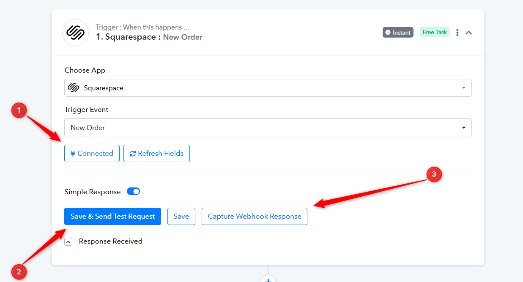
Task: Open the Trigger Event dropdown showing New Order
Action: (268, 127)
